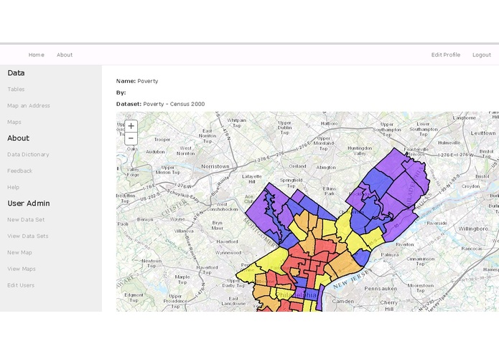Screen dimensions: 499x354
Task: Click the Data heading in sidebar
Action: [x=16, y=73]
